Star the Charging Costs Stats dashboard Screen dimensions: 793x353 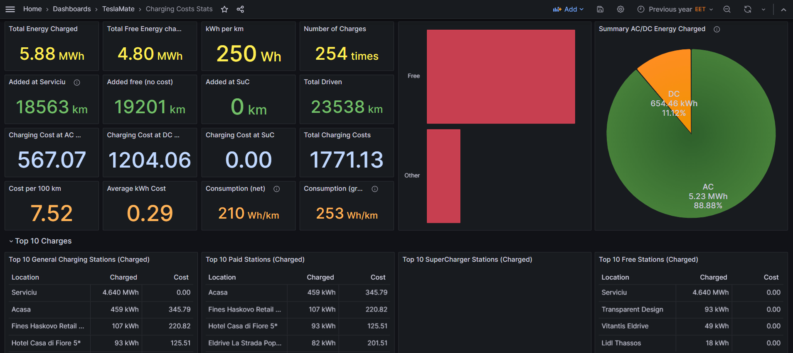point(224,9)
